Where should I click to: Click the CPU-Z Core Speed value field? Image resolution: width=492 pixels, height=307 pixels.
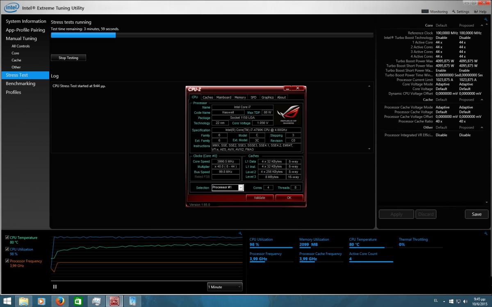click(x=226, y=162)
